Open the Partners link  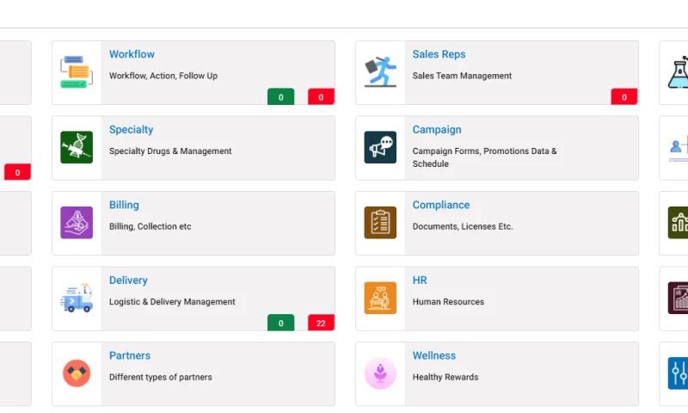pos(130,355)
